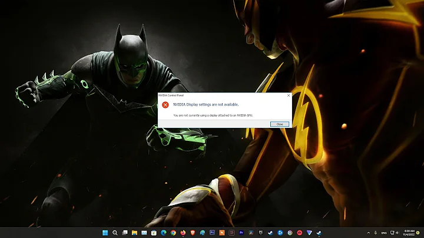Launch Microsoft Edge from the taskbar
Screen dimensions: 424x238
pyautogui.click(x=164, y=233)
